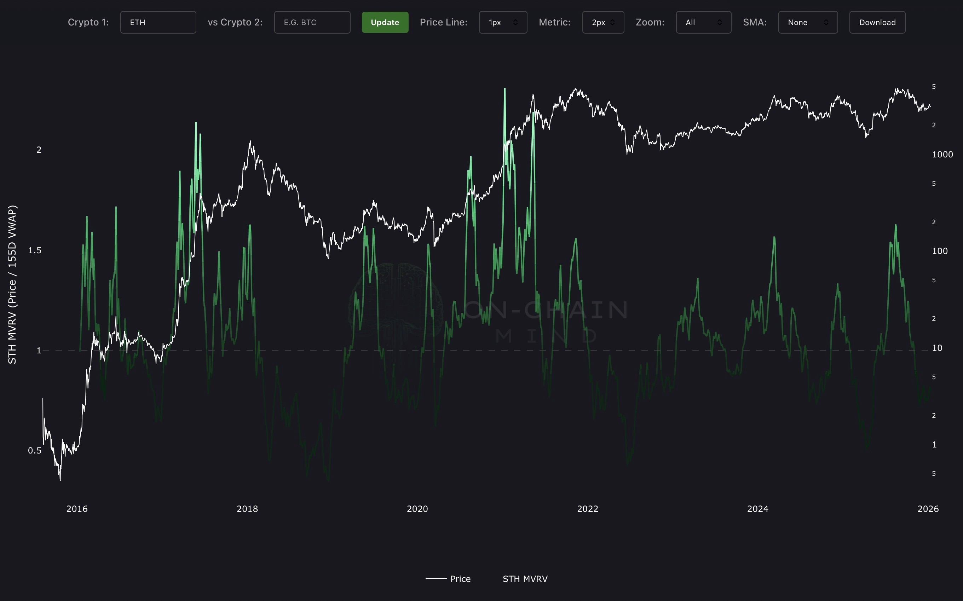Click the 2020 x-axis label

point(417,509)
